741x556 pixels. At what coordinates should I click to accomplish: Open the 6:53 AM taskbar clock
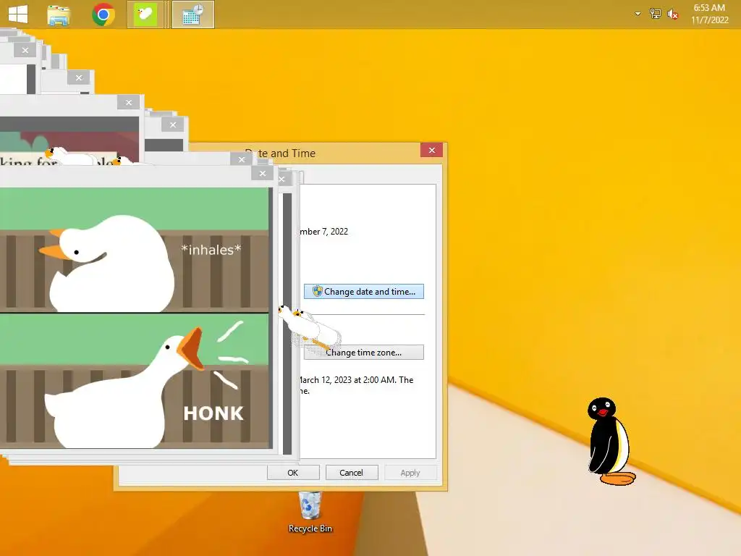(709, 14)
